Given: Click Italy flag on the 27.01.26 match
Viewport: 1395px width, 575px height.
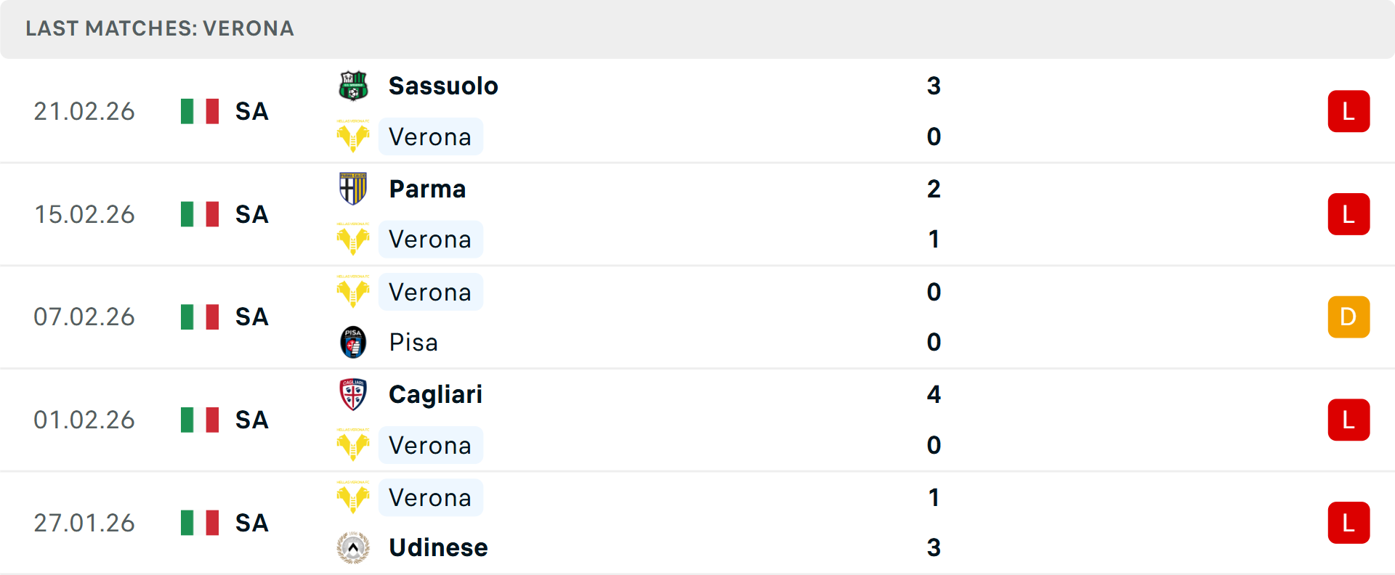Looking at the screenshot, I should tap(200, 523).
